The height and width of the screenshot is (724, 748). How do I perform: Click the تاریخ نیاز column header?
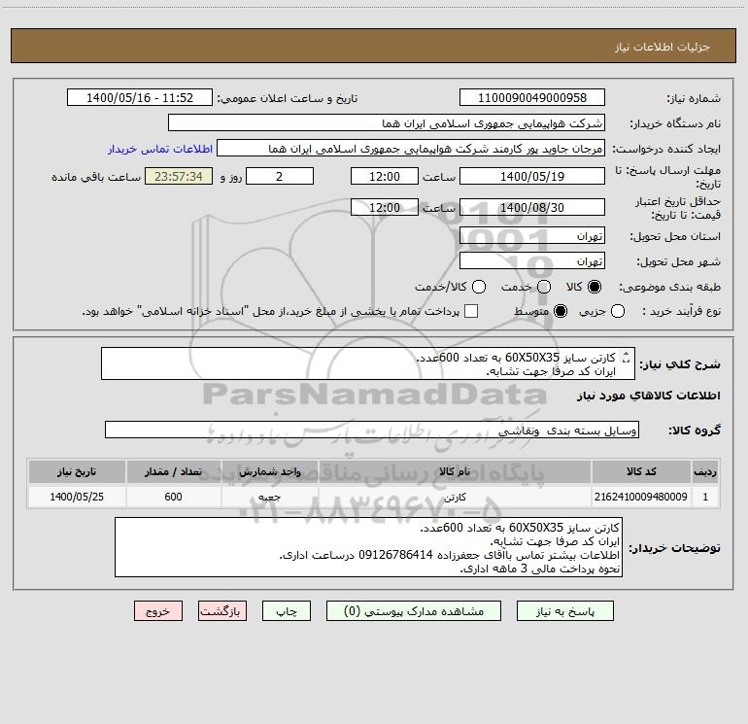coord(77,471)
